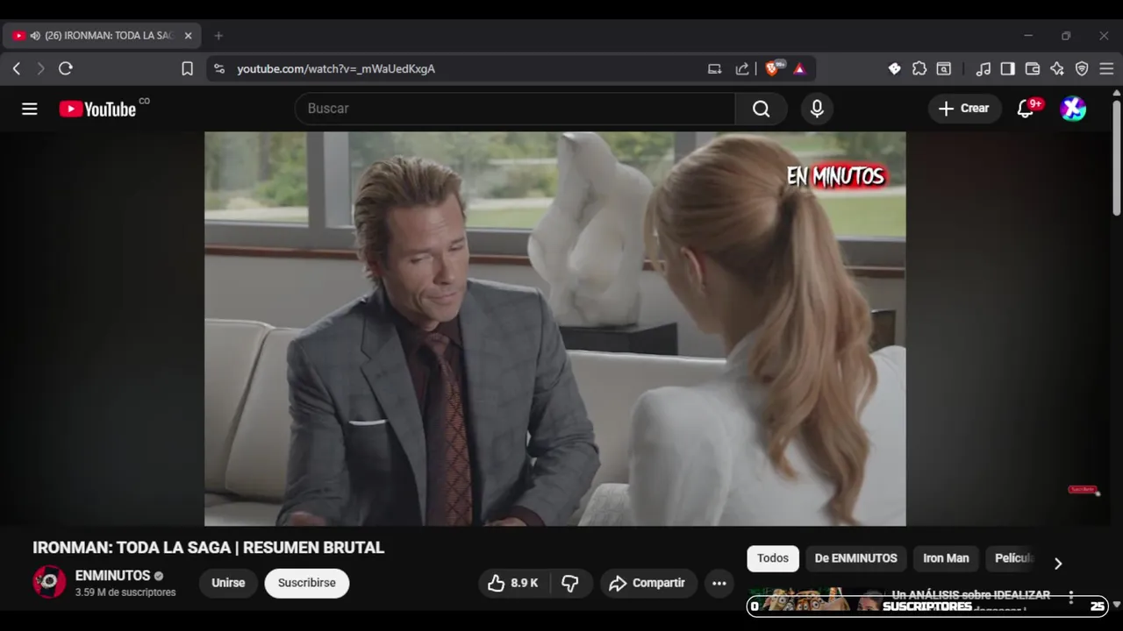Image resolution: width=1123 pixels, height=631 pixels.
Task: Click the video title text
Action: 209,548
